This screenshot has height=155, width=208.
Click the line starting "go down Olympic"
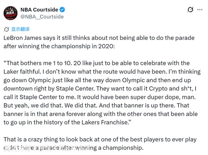(x=97, y=80)
